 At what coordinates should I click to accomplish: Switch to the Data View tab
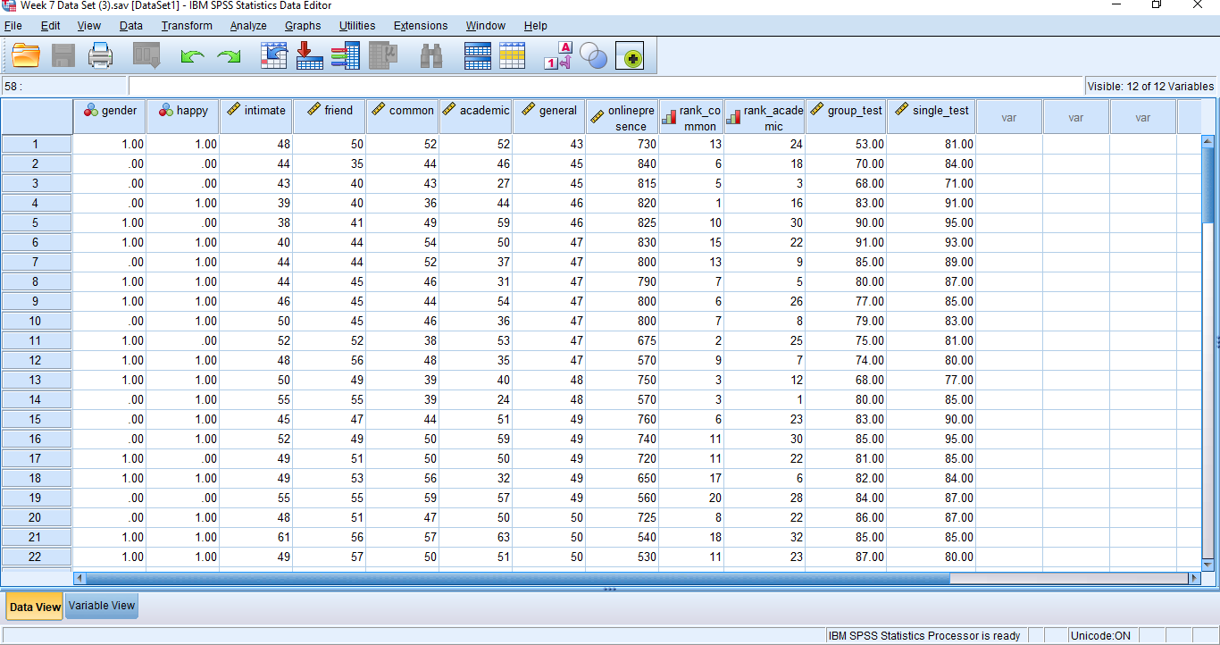click(35, 607)
